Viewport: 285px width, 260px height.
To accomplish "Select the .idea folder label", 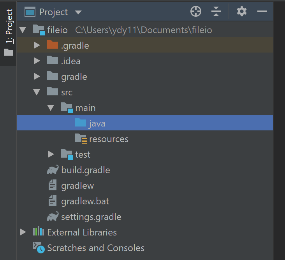I will [x=71, y=61].
